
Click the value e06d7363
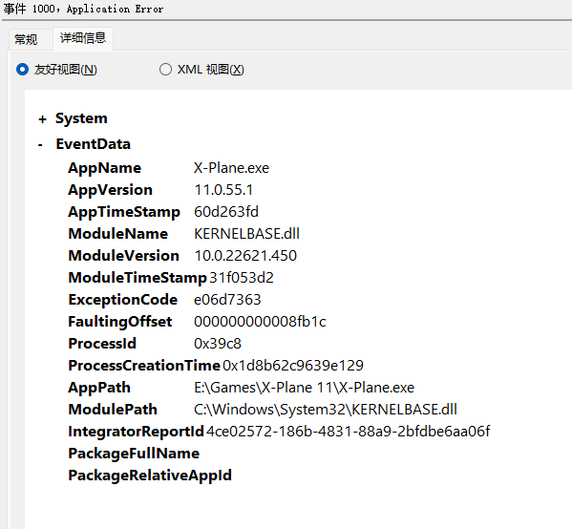coord(227,300)
